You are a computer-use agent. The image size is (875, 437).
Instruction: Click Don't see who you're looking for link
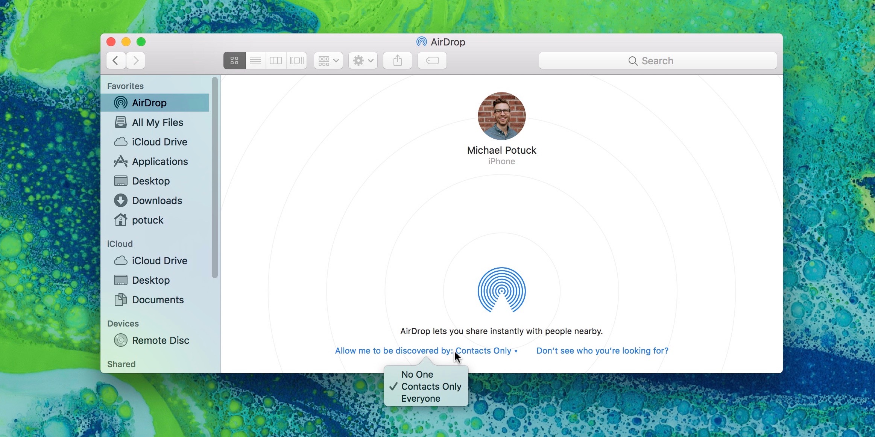602,351
